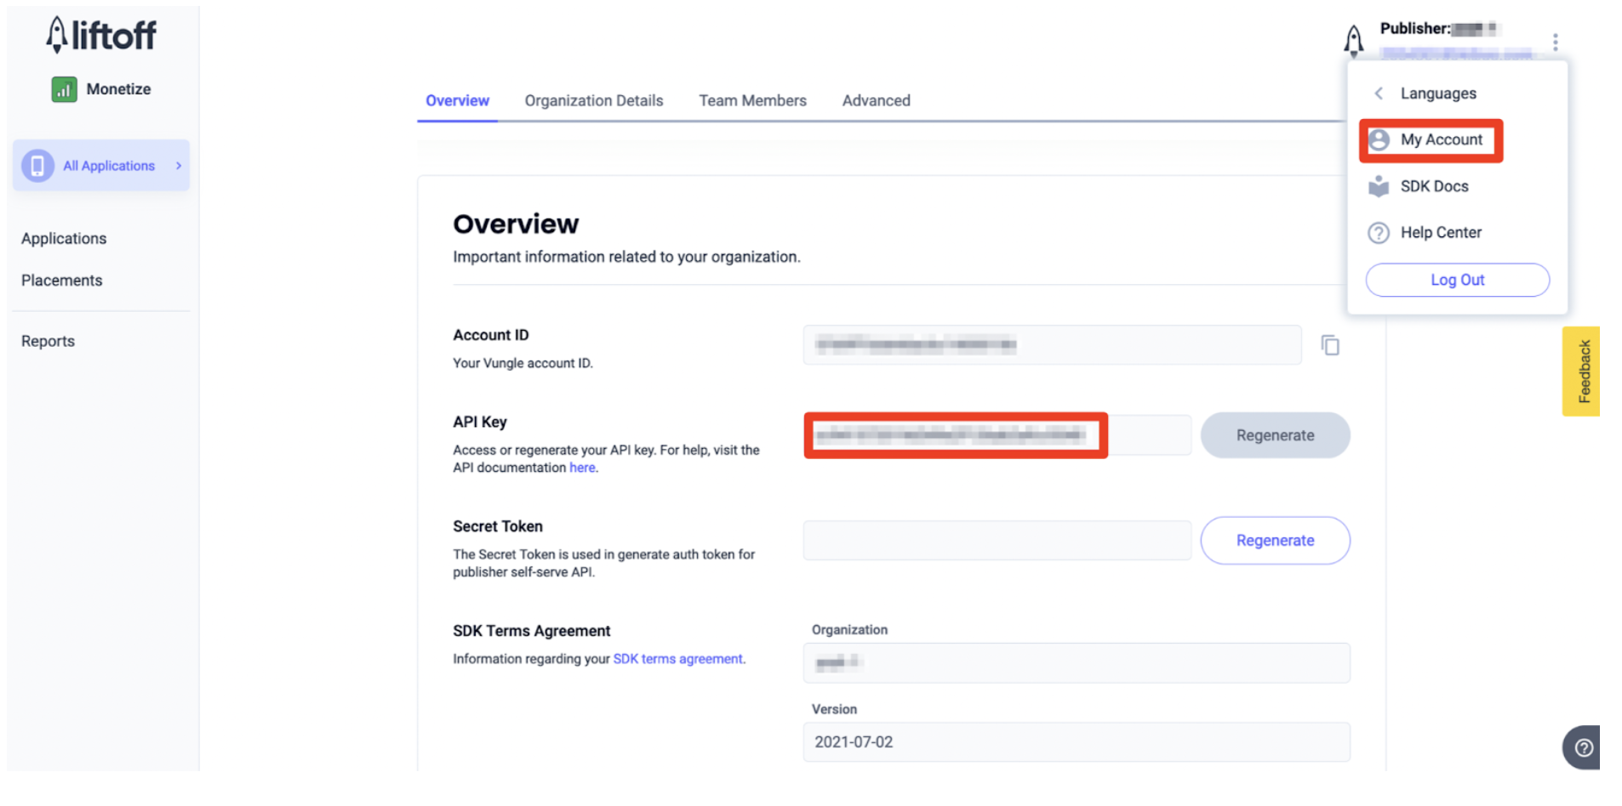
Task: Click the Account ID field
Action: click(x=1052, y=345)
